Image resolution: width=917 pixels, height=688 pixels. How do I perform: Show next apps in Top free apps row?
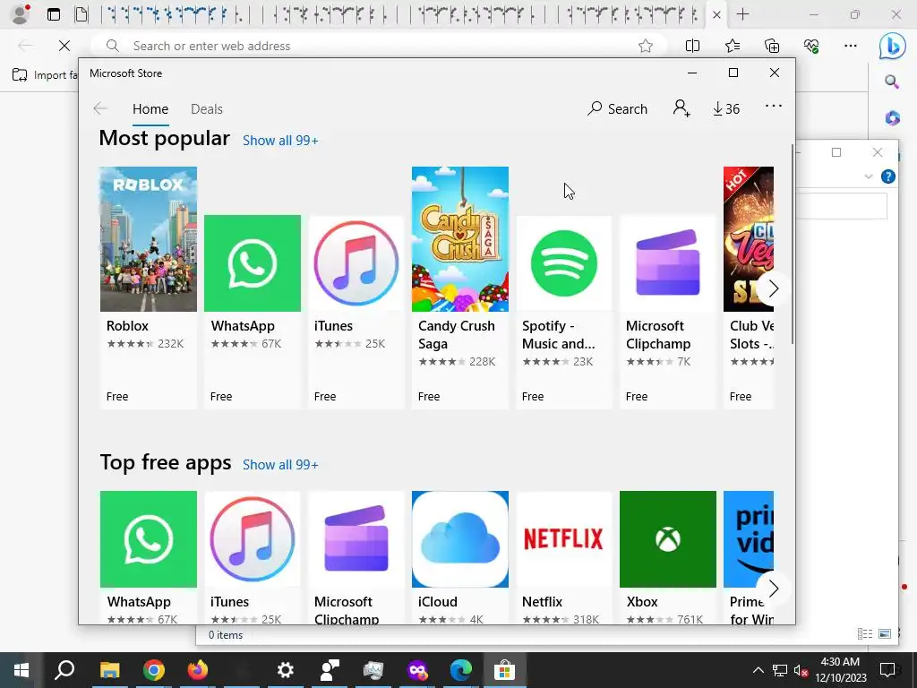pyautogui.click(x=773, y=588)
